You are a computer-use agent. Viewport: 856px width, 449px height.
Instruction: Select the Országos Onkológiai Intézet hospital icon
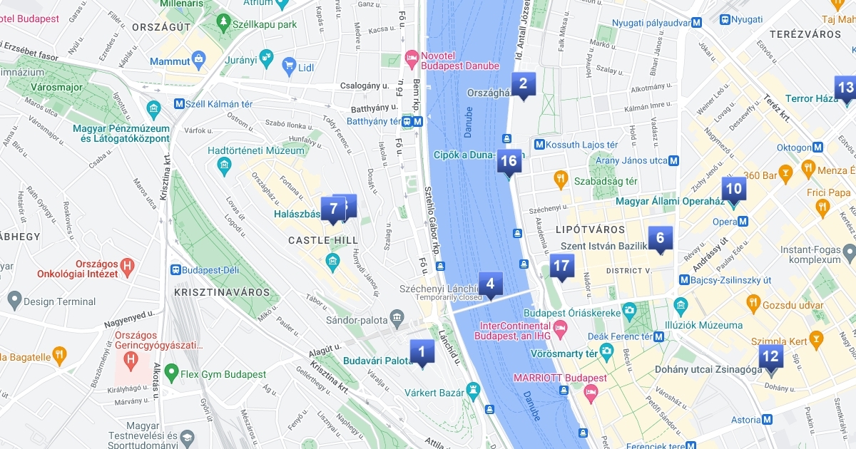point(128,267)
